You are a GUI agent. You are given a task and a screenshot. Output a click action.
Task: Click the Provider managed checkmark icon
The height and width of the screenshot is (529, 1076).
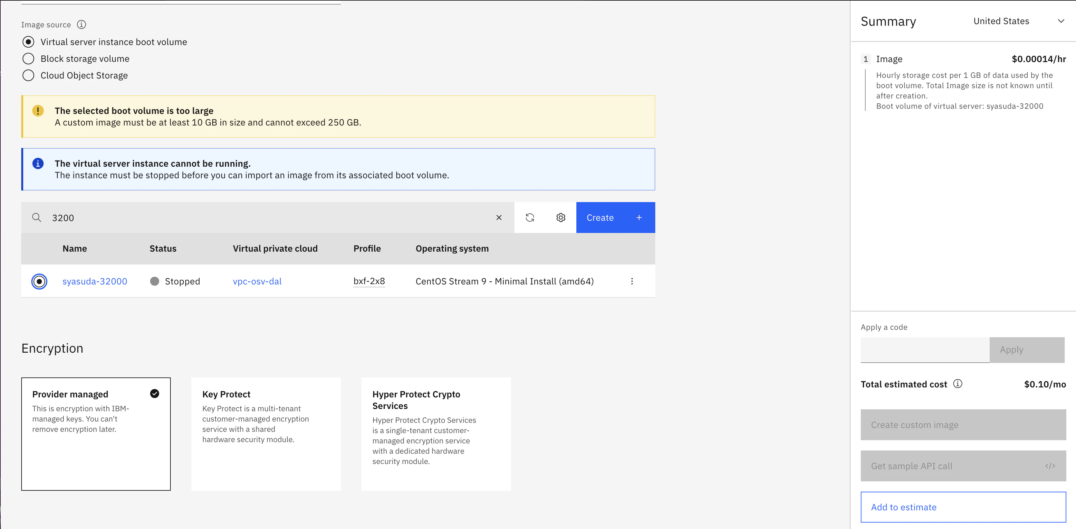coord(155,394)
